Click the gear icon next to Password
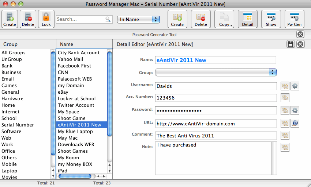Image resolution: width=311 pixels, height=187 pixels. (x=295, y=110)
